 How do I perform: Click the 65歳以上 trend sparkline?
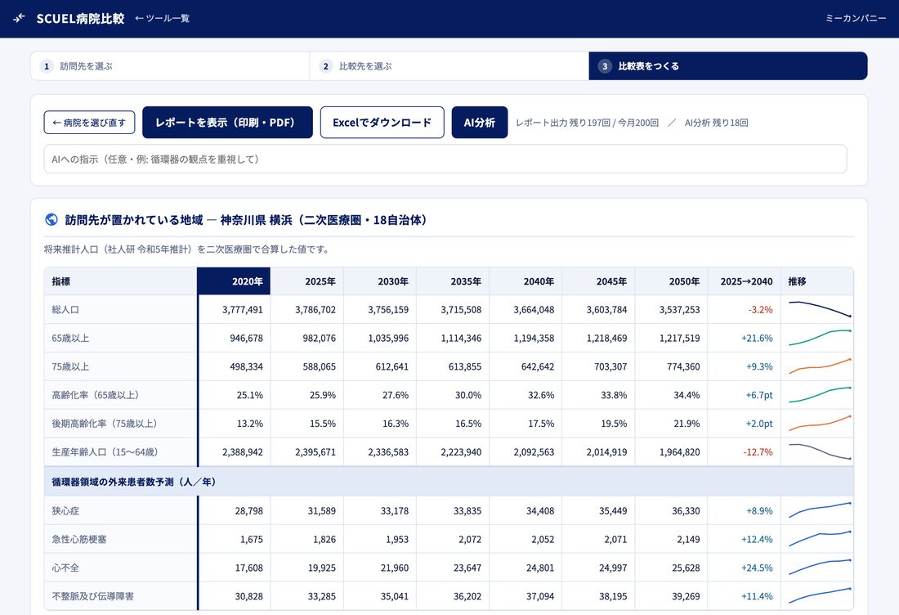click(820, 338)
